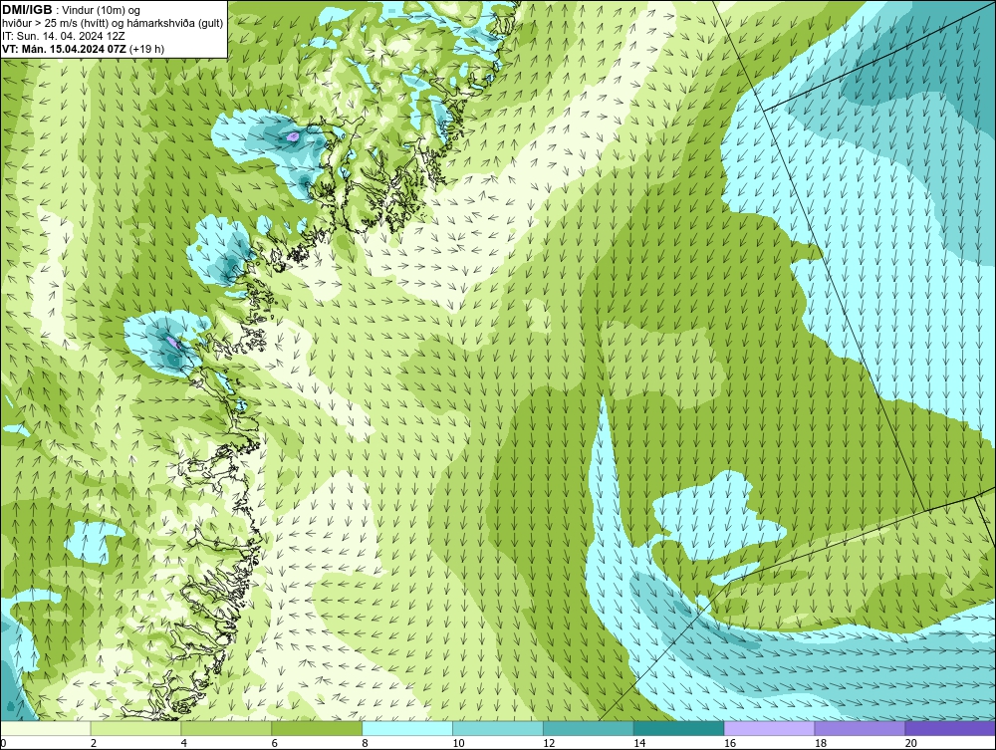Click the legend scale label '18'
996x750 pixels.
pos(821,743)
